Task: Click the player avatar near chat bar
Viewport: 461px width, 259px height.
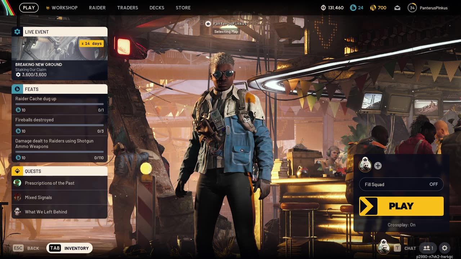Action: tap(384, 247)
